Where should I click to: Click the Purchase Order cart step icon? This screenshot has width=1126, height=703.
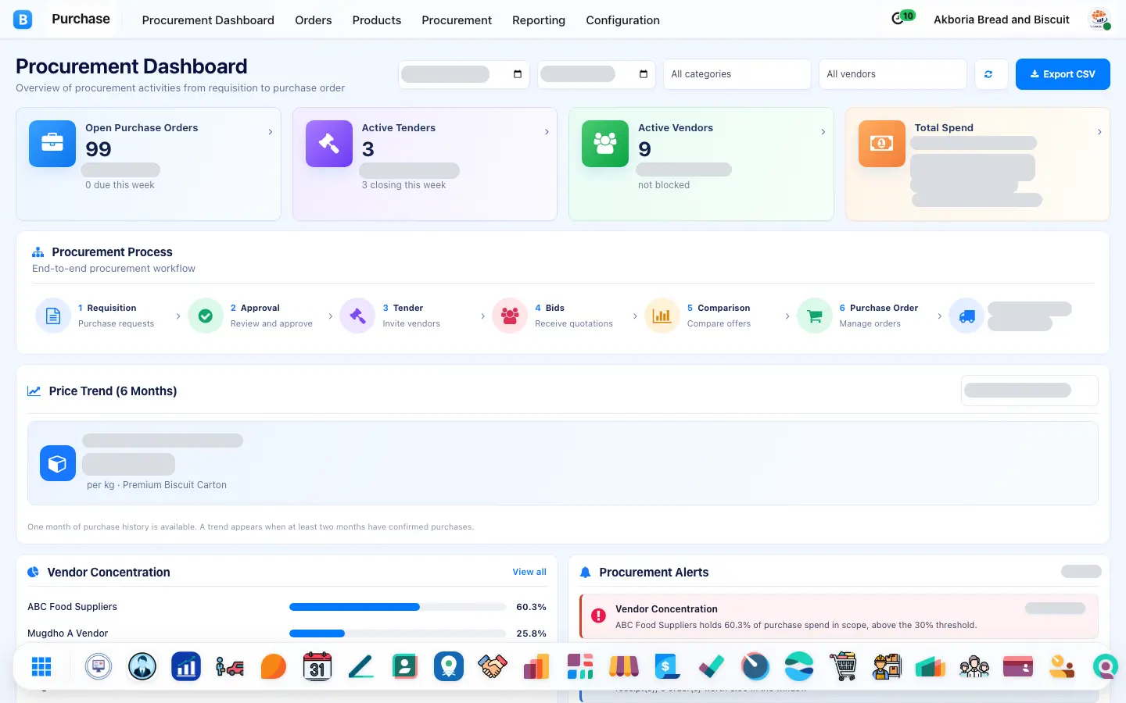815,316
